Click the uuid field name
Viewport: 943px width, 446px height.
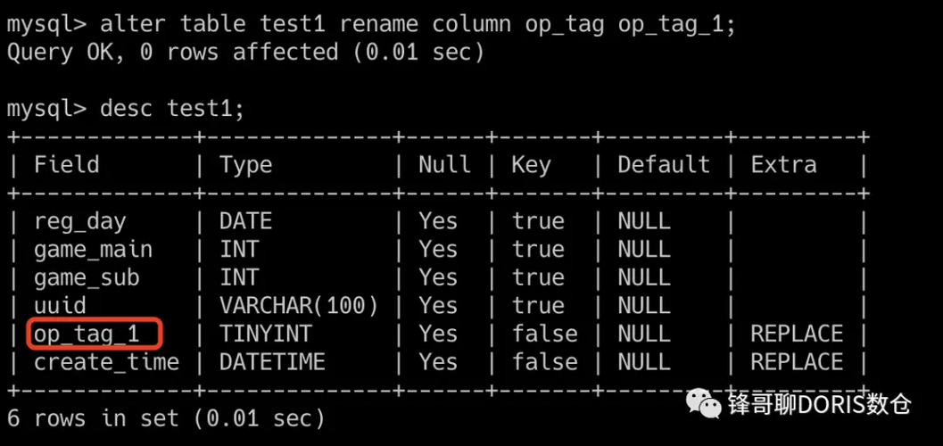click(61, 306)
